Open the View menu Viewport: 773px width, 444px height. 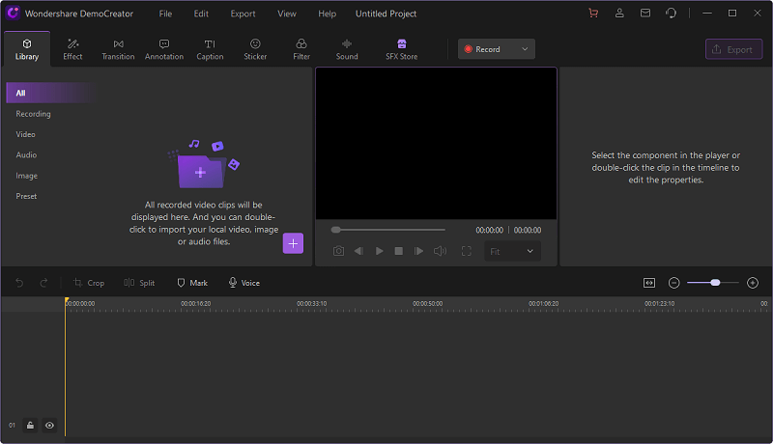tap(287, 14)
